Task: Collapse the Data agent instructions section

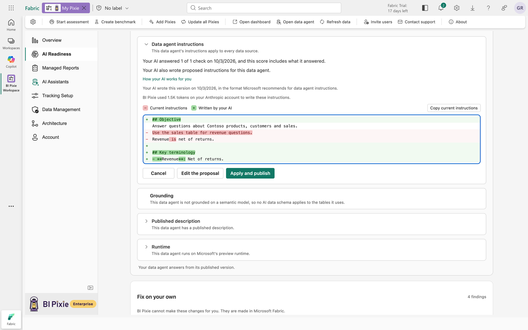Action: pos(146,44)
